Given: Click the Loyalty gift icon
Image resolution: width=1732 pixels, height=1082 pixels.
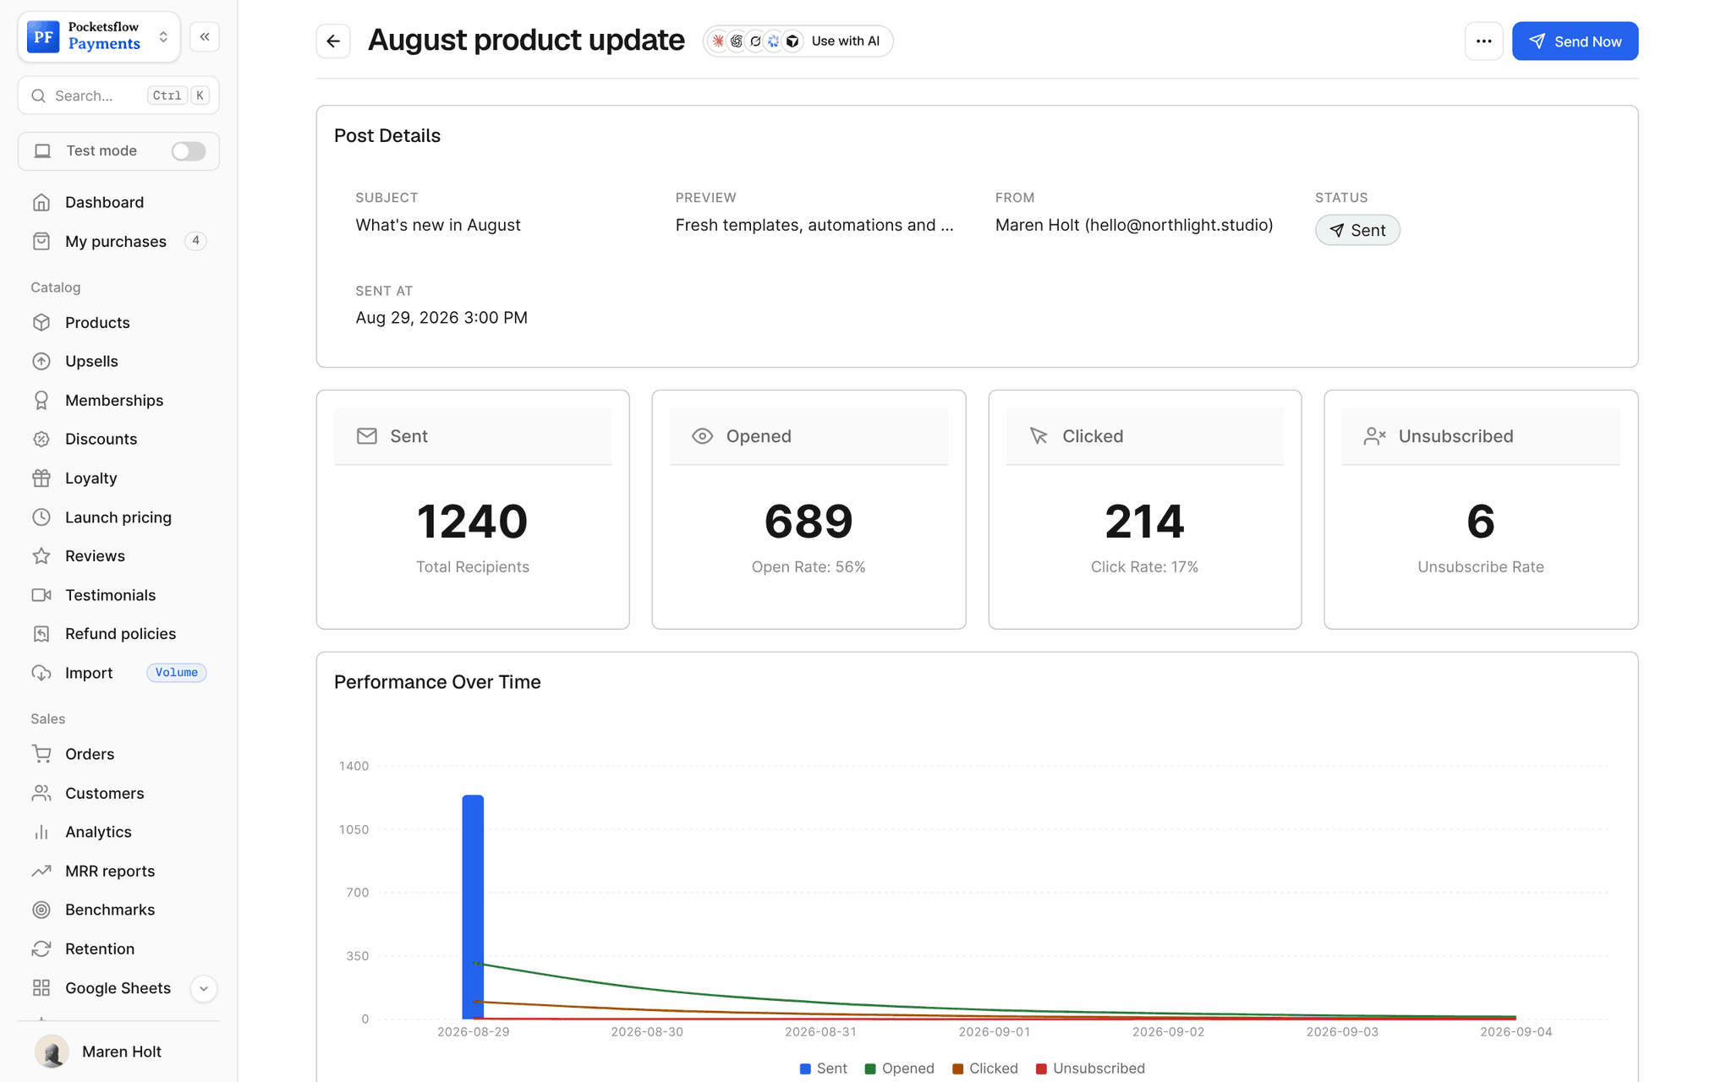Looking at the screenshot, I should click(41, 478).
